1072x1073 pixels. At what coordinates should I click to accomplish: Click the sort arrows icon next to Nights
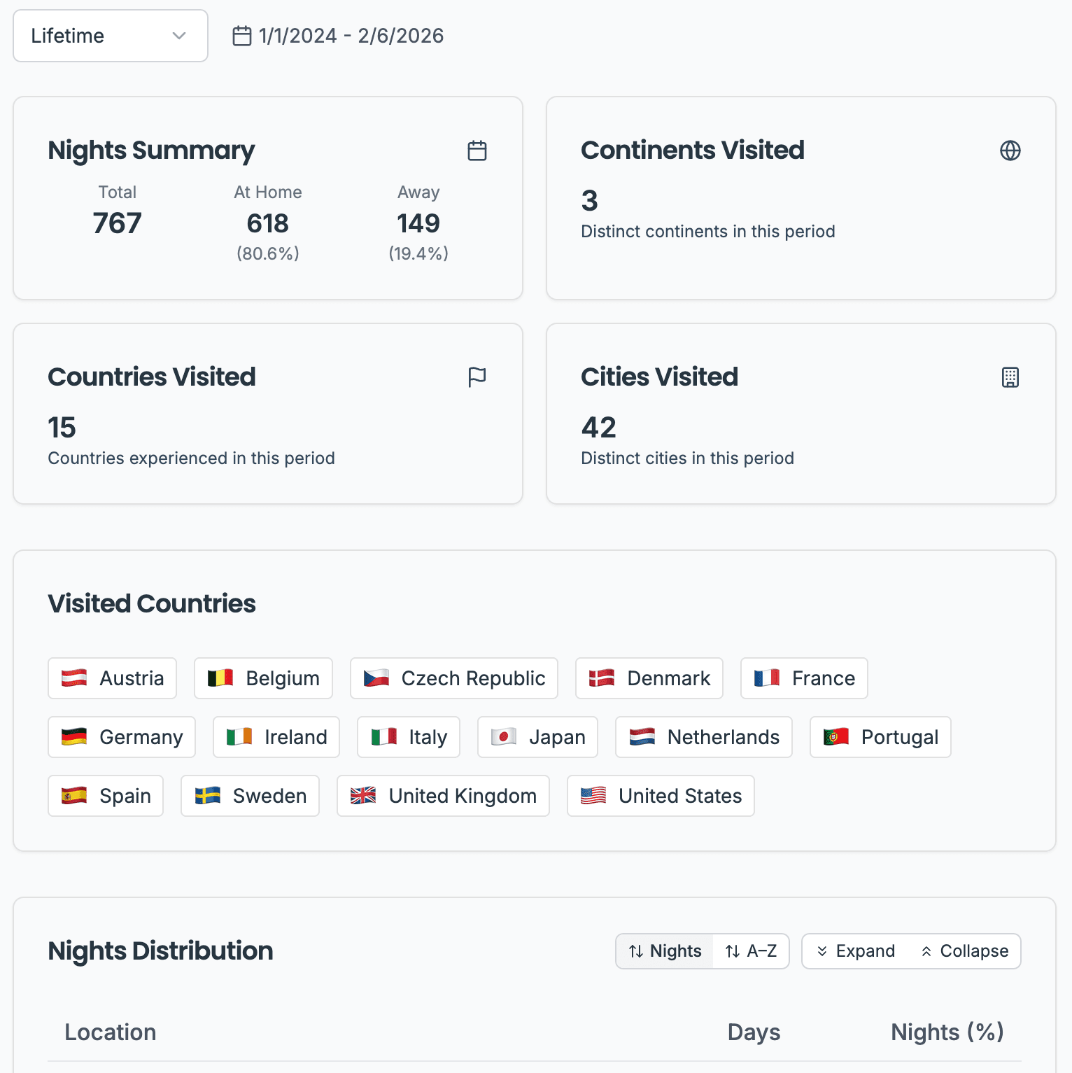(637, 951)
